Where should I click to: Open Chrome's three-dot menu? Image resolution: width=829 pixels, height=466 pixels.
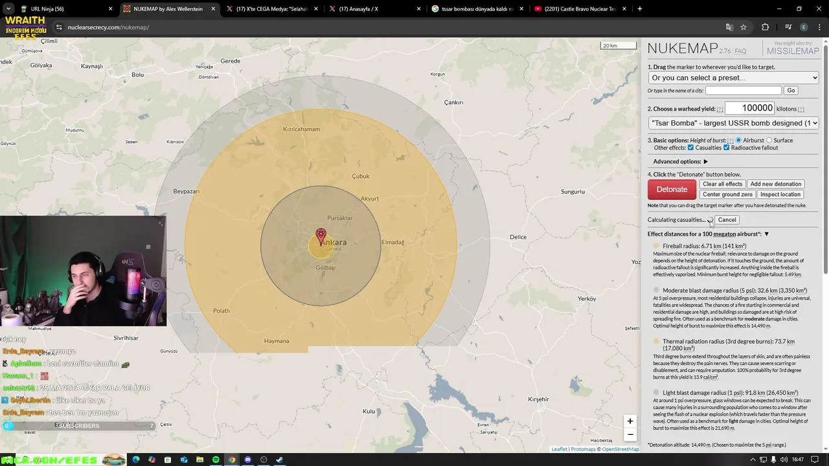(x=819, y=27)
